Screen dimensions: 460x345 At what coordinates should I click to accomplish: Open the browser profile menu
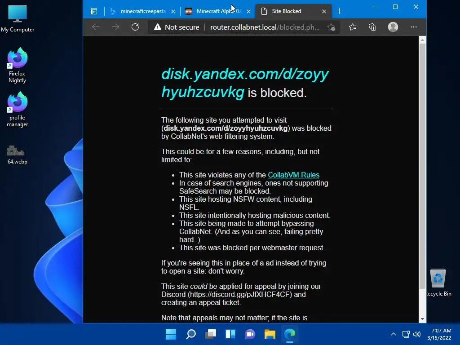coord(393,27)
